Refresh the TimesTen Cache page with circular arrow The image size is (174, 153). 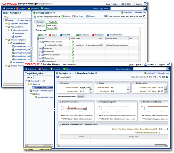pos(167,77)
